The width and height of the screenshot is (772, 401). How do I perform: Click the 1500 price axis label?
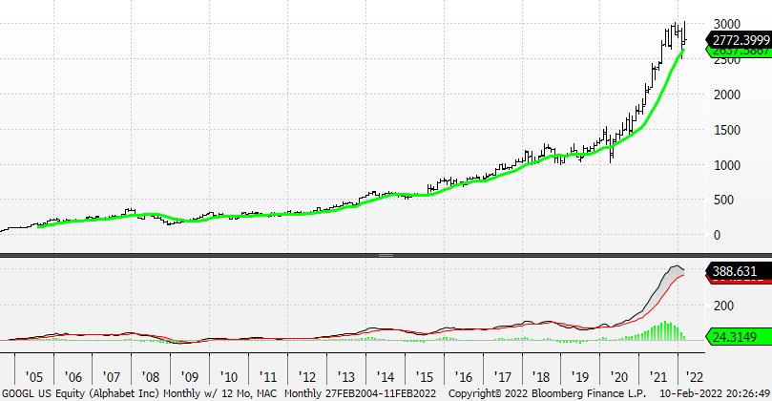(727, 130)
